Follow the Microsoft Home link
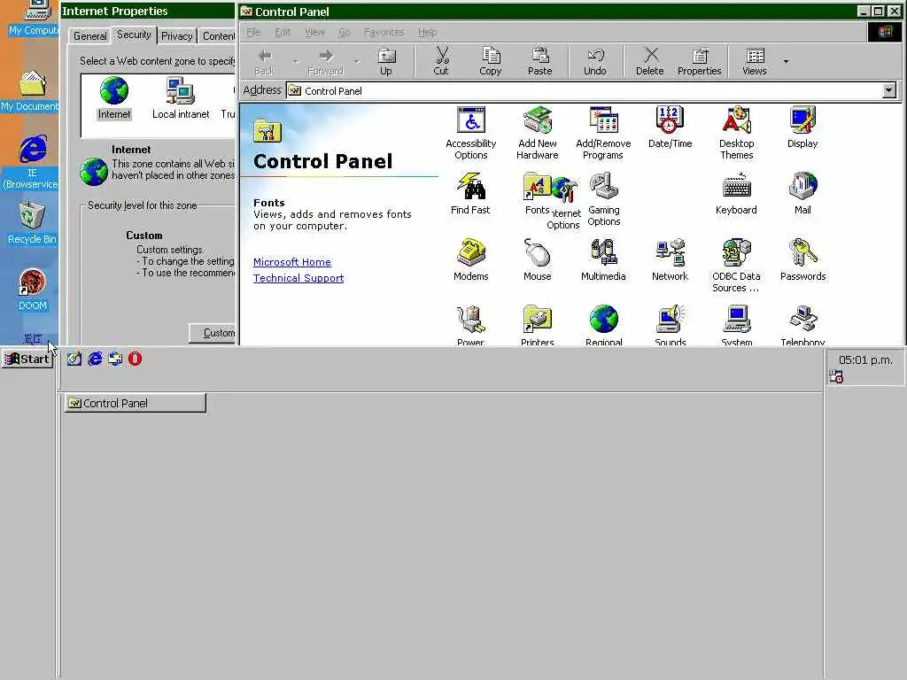 [x=292, y=262]
